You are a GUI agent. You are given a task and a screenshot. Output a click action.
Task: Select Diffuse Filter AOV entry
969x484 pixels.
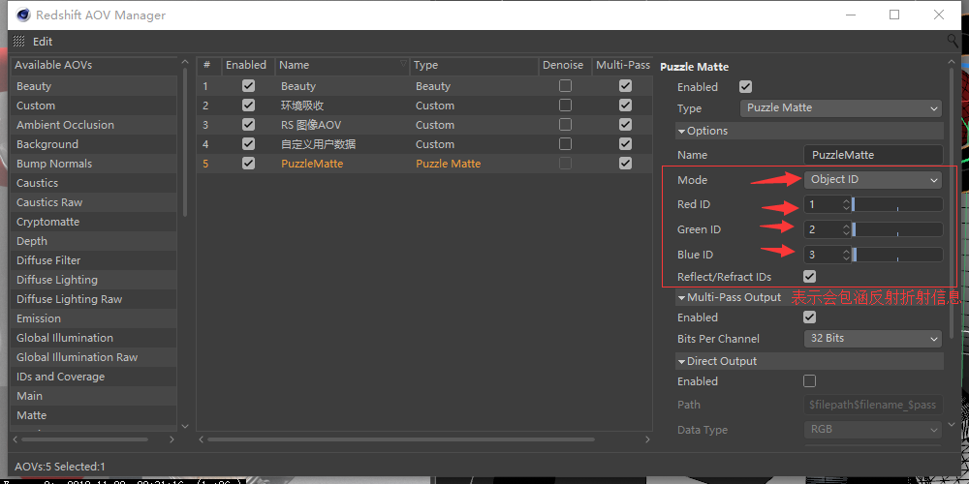(x=94, y=260)
